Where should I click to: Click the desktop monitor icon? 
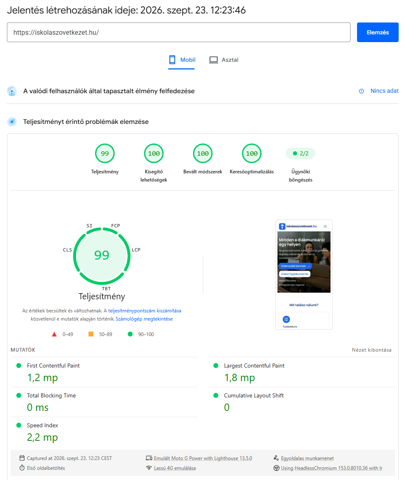[213, 60]
